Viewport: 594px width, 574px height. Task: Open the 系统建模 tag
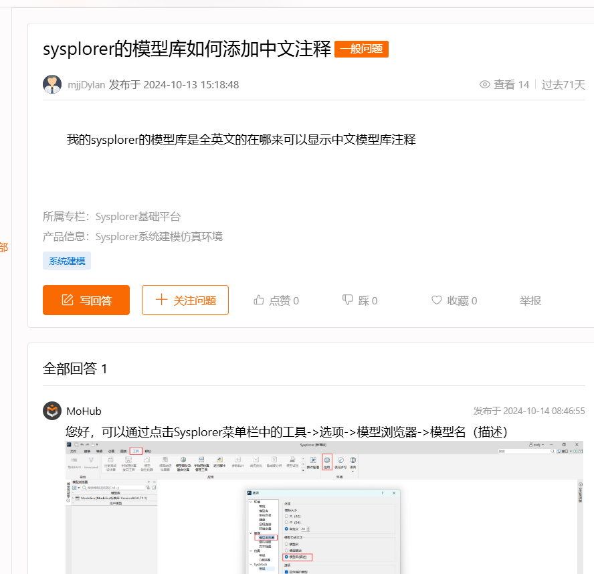[67, 261]
